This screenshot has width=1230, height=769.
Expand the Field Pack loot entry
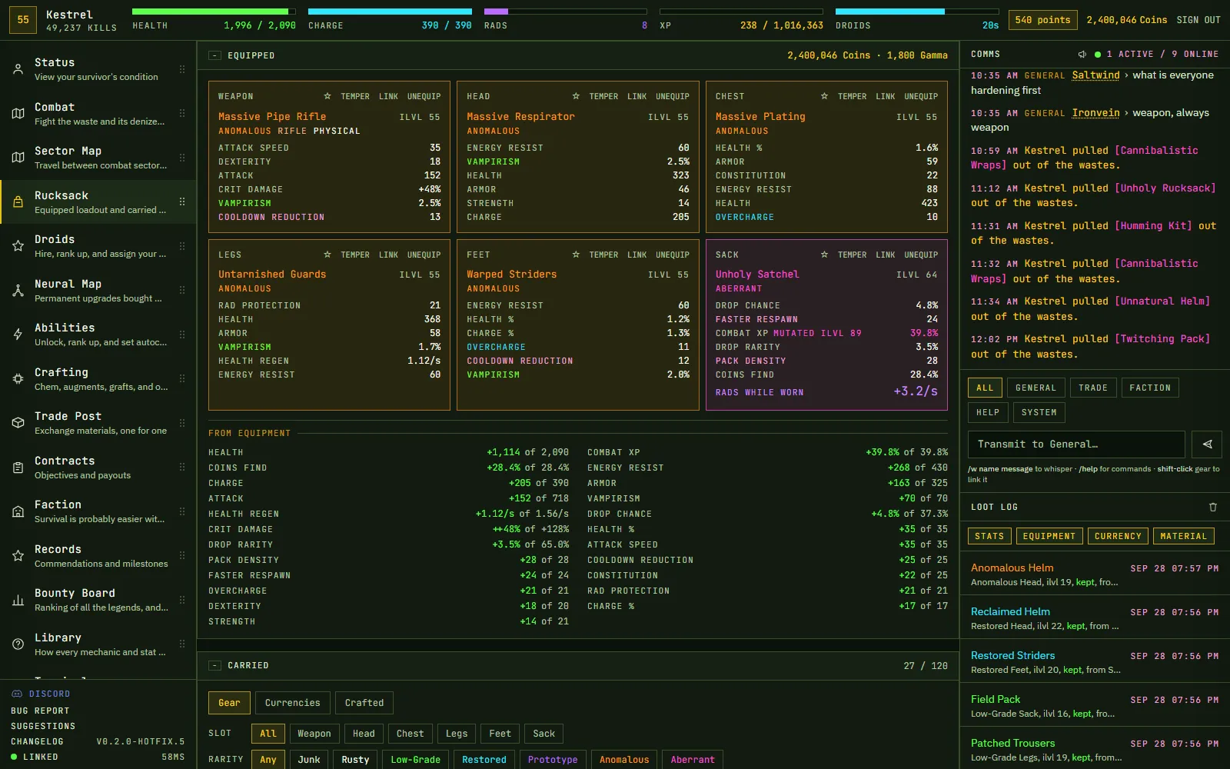[1095, 706]
